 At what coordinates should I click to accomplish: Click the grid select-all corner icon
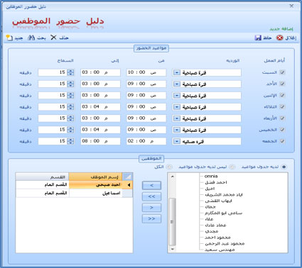pyautogui.click(x=127, y=177)
